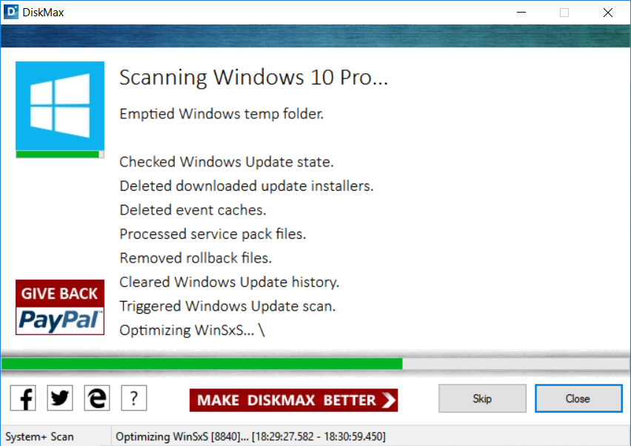The image size is (631, 446).
Task: Click the MAKE DISKMAX BETTER banner
Action: pyautogui.click(x=293, y=400)
